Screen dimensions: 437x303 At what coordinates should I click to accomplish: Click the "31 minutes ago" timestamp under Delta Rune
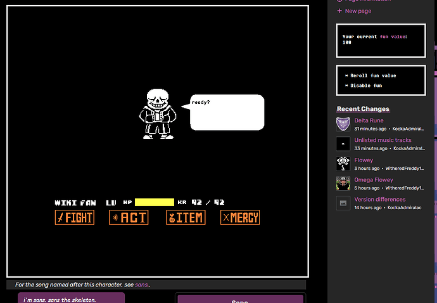(x=370, y=129)
